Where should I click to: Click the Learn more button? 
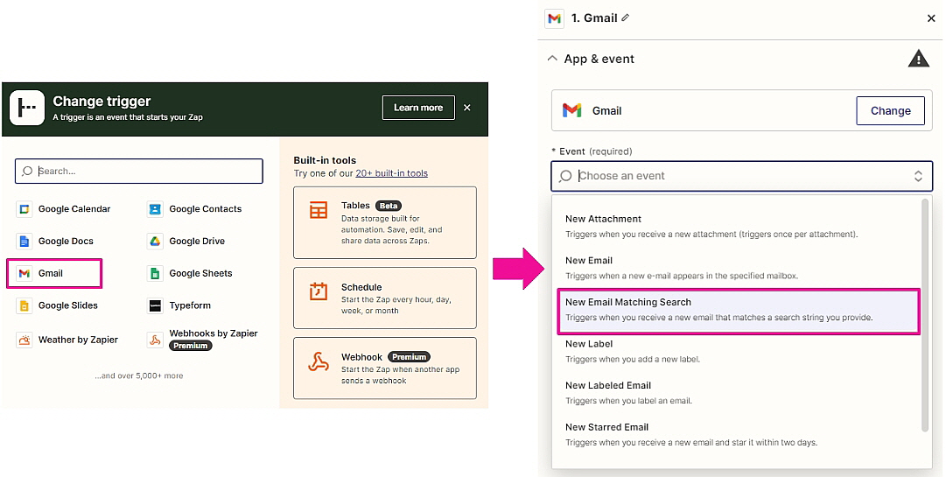[x=418, y=108]
